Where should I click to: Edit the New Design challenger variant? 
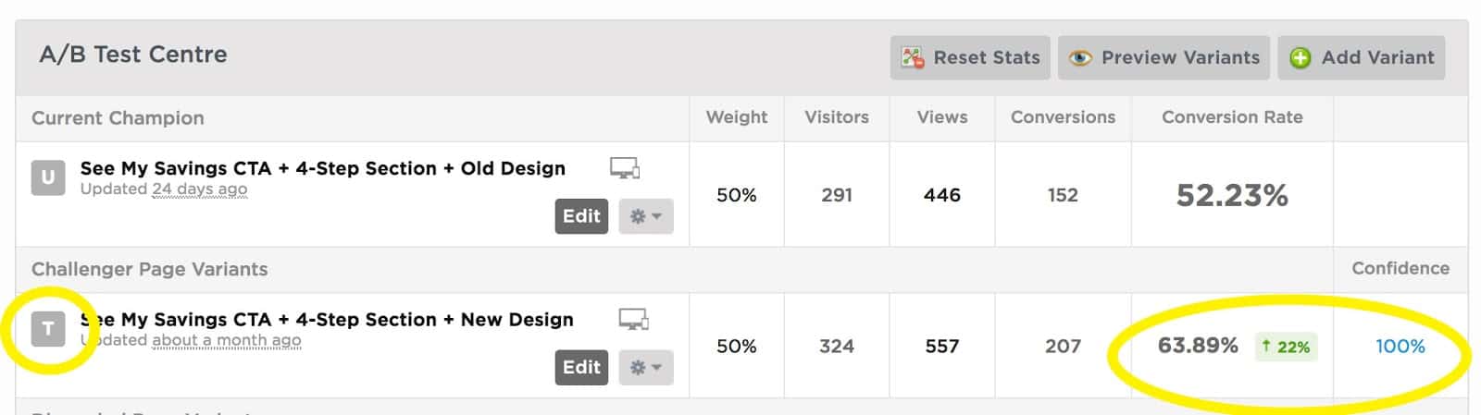[581, 367]
